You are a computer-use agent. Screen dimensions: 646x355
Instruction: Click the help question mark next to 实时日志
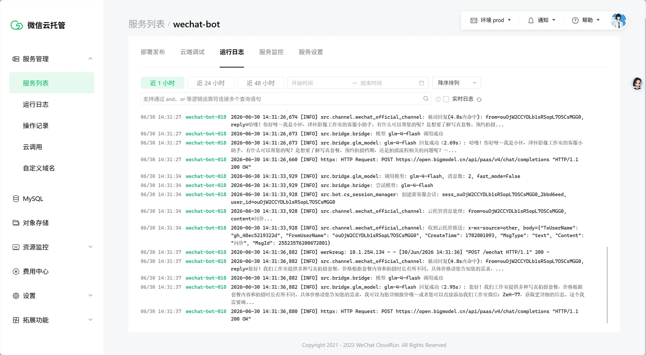coord(438,99)
